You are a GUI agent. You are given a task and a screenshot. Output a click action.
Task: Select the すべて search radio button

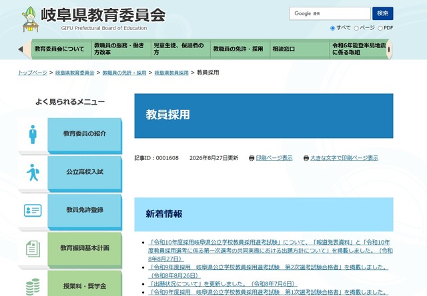click(x=332, y=28)
